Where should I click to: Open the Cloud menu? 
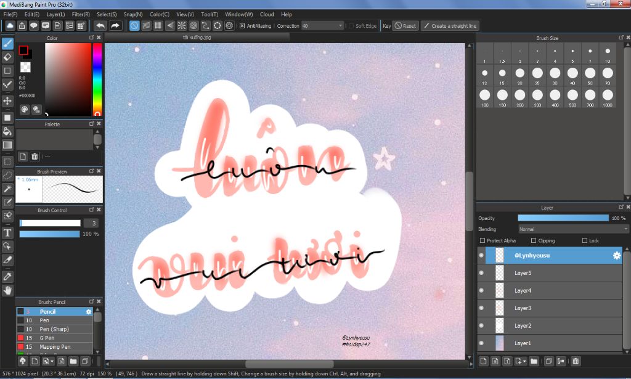pyautogui.click(x=267, y=15)
